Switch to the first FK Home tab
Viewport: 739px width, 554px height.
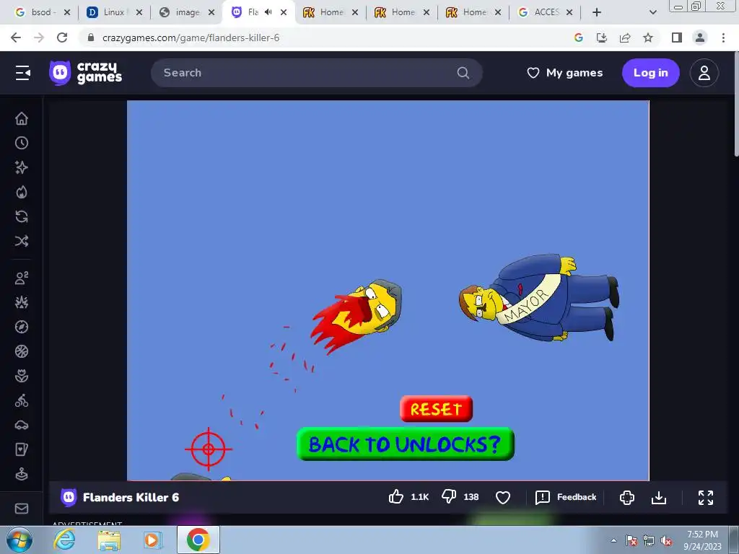point(330,13)
